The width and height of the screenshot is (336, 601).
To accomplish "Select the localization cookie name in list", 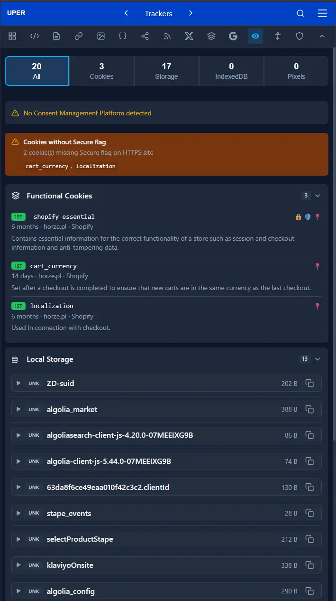I will (x=52, y=306).
